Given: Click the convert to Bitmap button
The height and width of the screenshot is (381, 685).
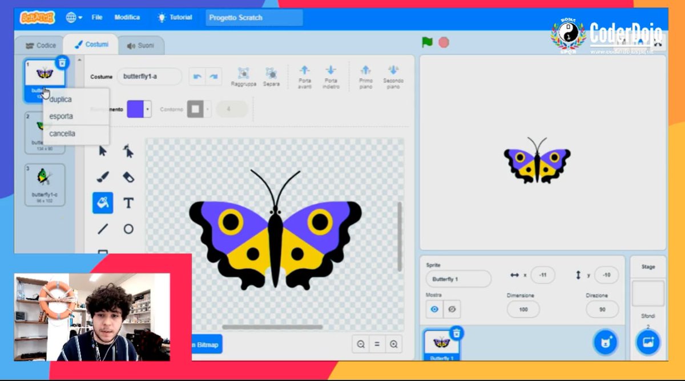Looking at the screenshot, I should [x=206, y=344].
